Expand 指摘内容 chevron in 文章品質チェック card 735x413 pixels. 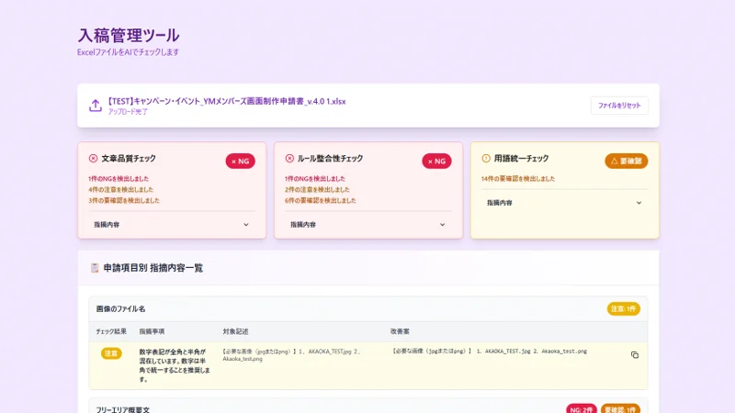tap(245, 225)
